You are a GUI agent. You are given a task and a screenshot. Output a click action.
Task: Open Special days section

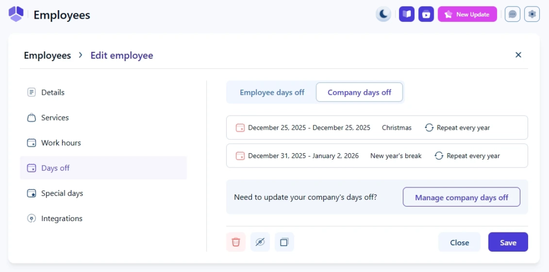62,193
